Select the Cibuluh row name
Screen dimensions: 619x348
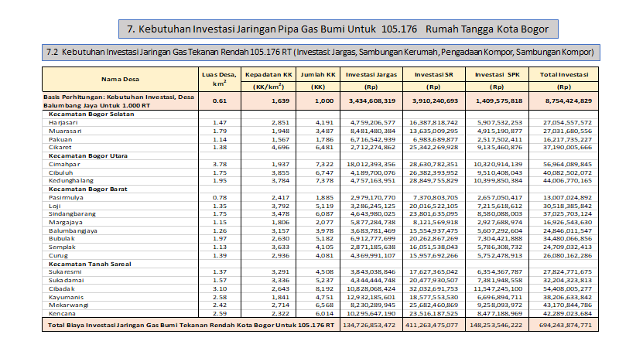(61, 172)
